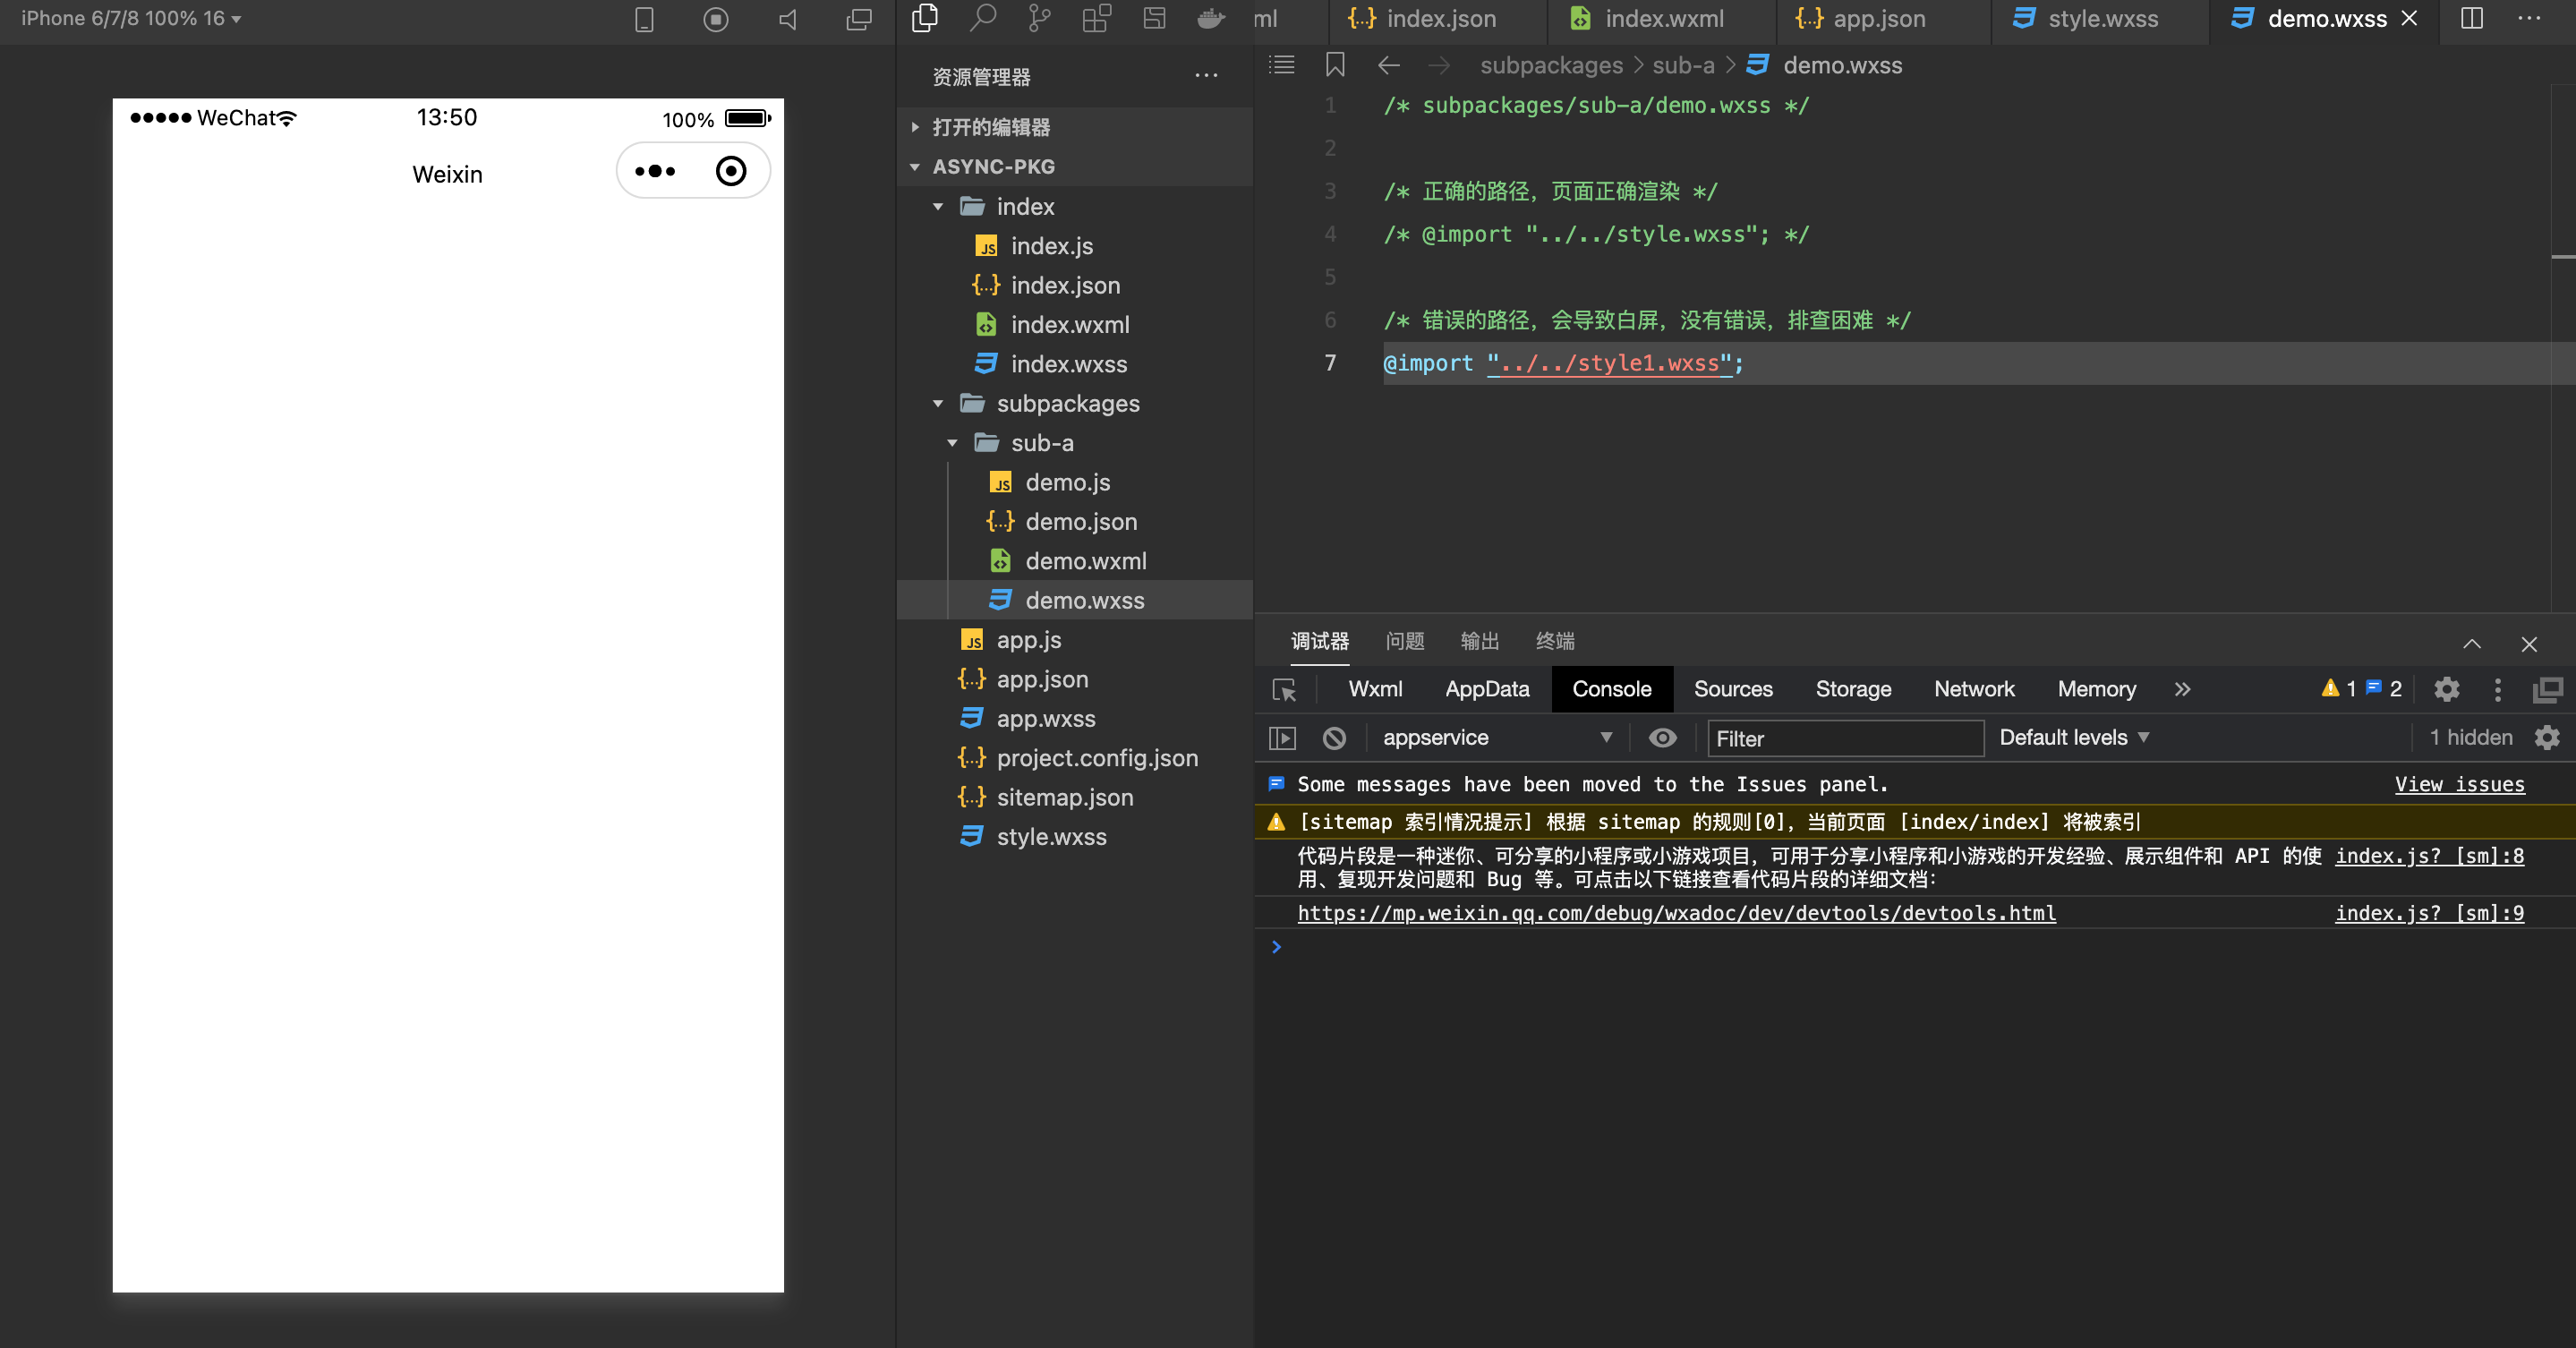2576x1348 pixels.
Task: Click the View issues link
Action: click(2459, 785)
